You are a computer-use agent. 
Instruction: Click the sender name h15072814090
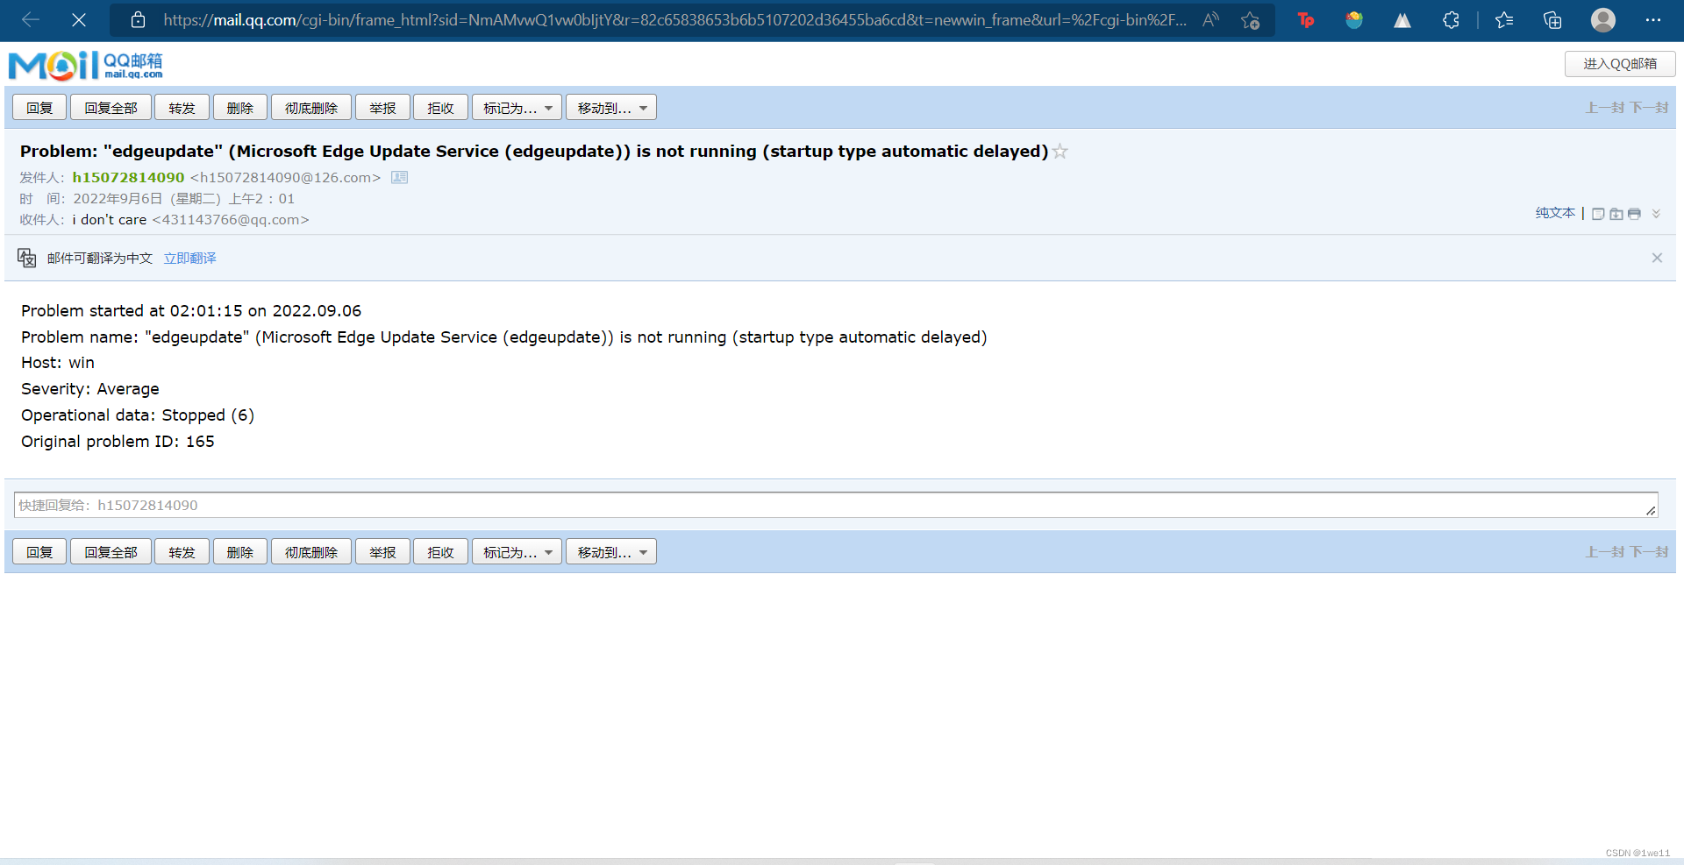128,177
